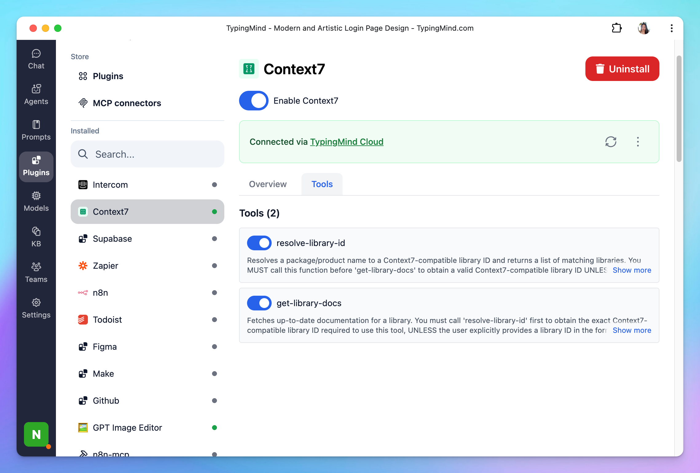Turn off the get-library-docs tool toggle
Image resolution: width=700 pixels, height=473 pixels.
(259, 303)
